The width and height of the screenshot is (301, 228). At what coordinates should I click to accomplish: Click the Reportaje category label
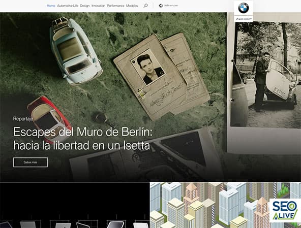(23, 119)
